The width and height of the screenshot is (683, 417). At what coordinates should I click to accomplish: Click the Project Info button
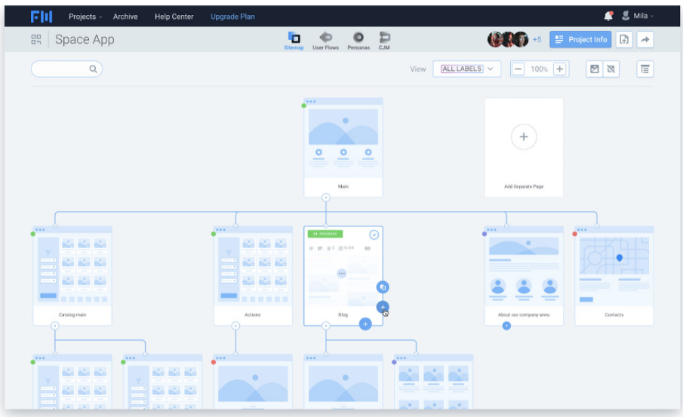coord(580,39)
